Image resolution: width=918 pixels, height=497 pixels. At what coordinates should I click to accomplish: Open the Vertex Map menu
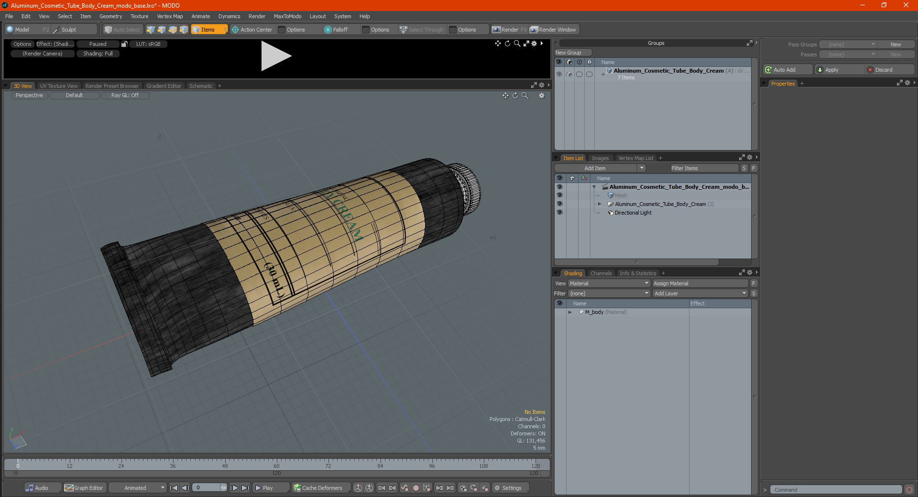click(170, 16)
